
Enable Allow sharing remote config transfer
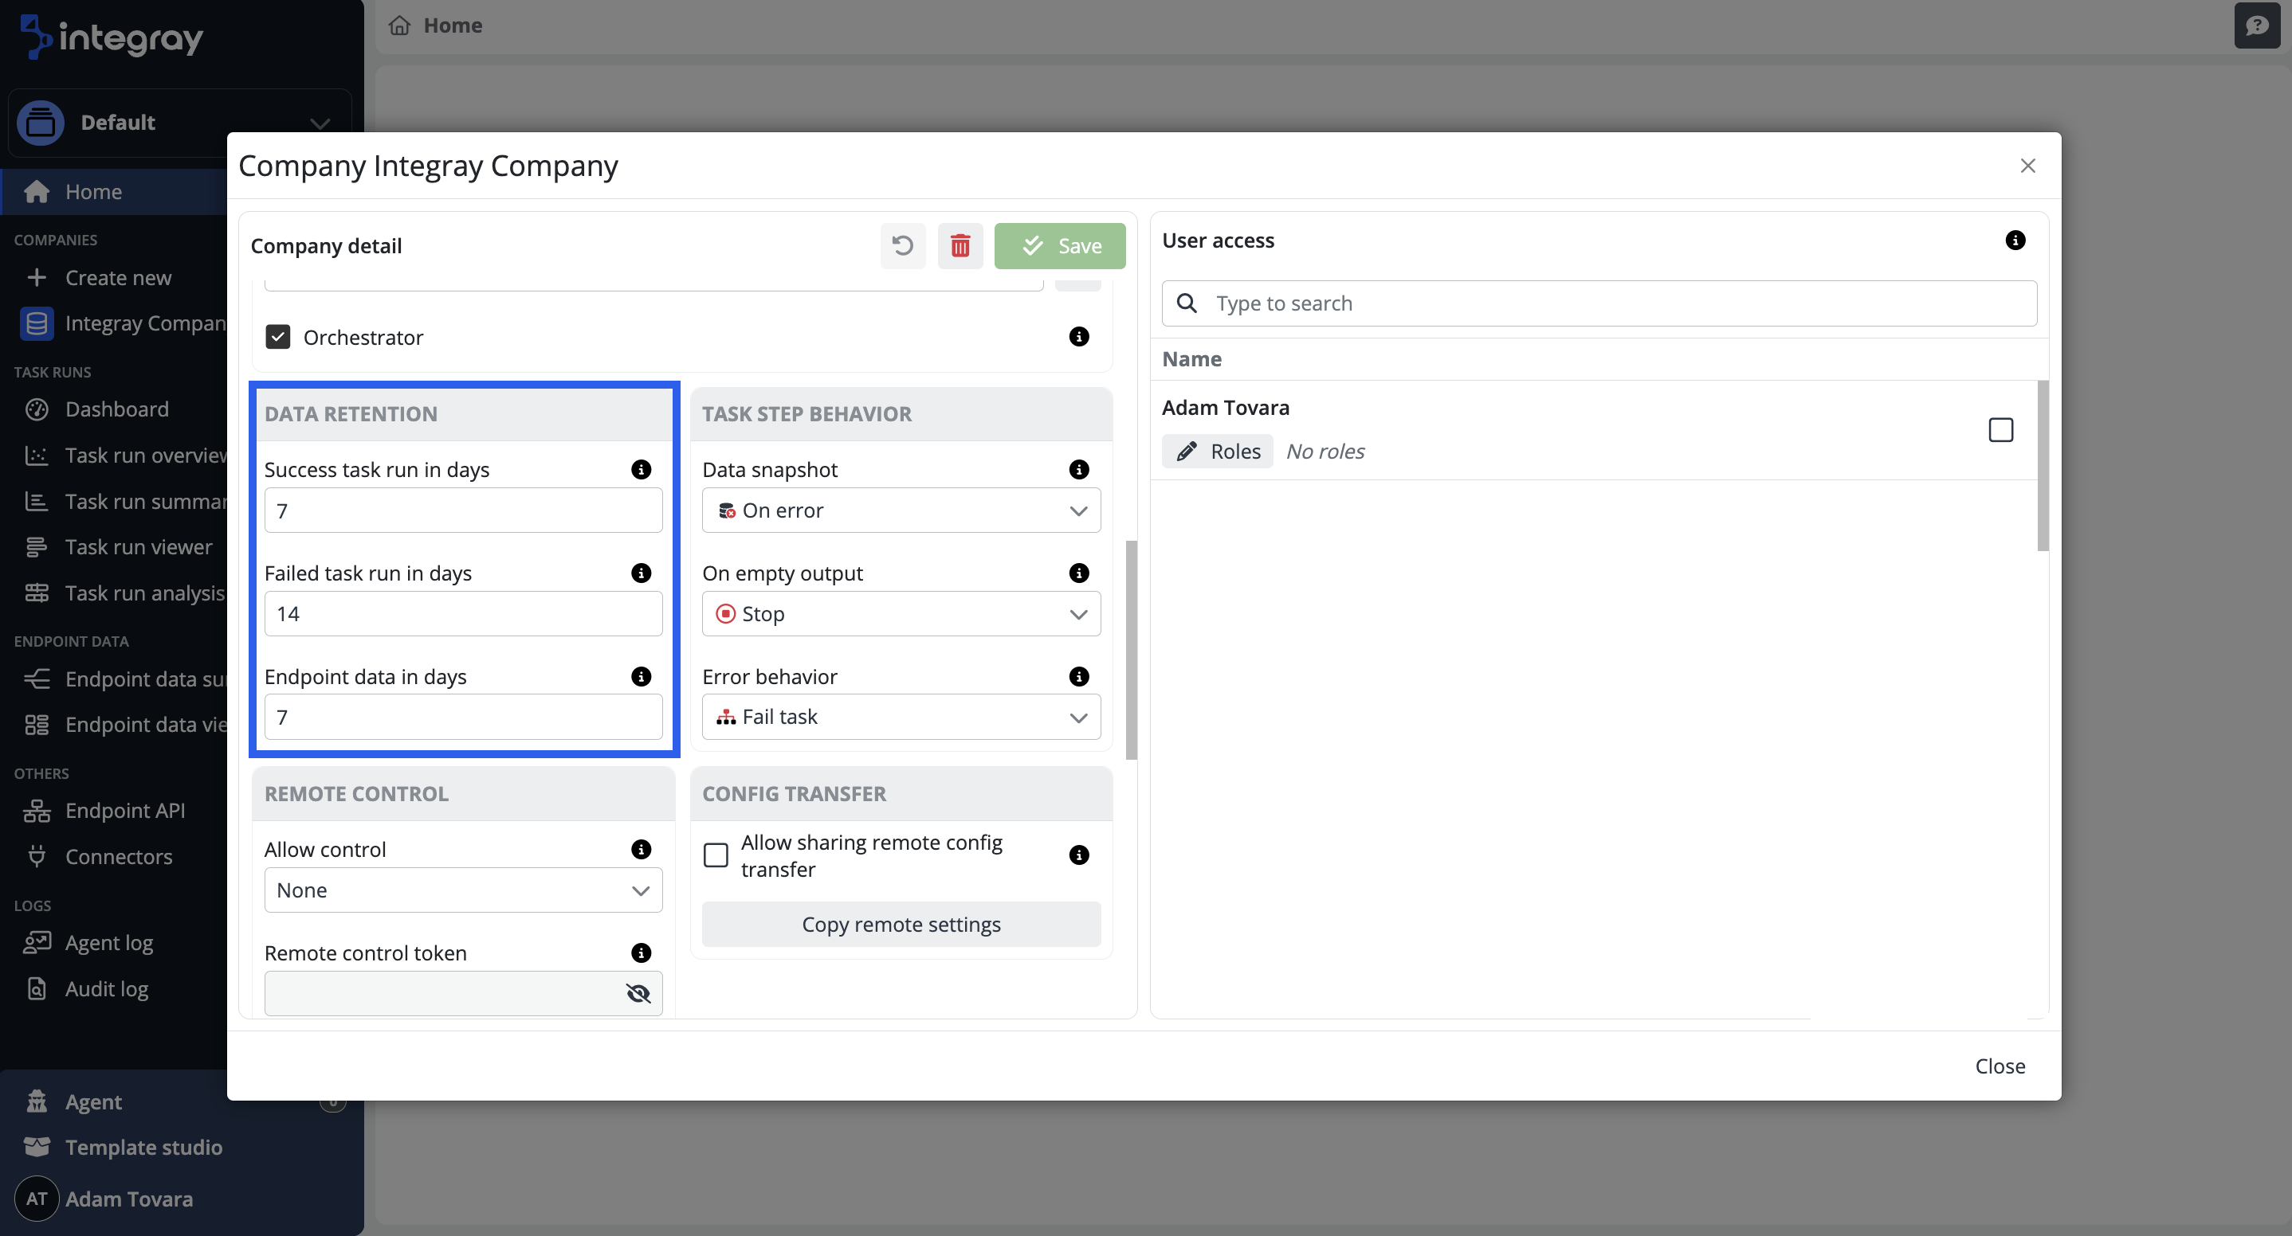[x=716, y=855]
